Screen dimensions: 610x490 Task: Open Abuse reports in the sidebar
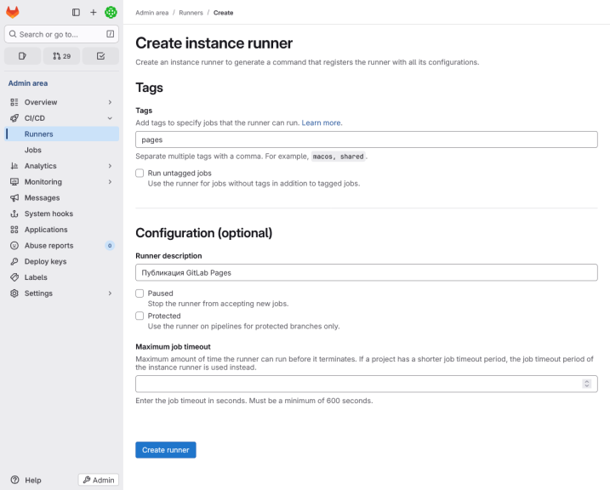pyautogui.click(x=61, y=246)
